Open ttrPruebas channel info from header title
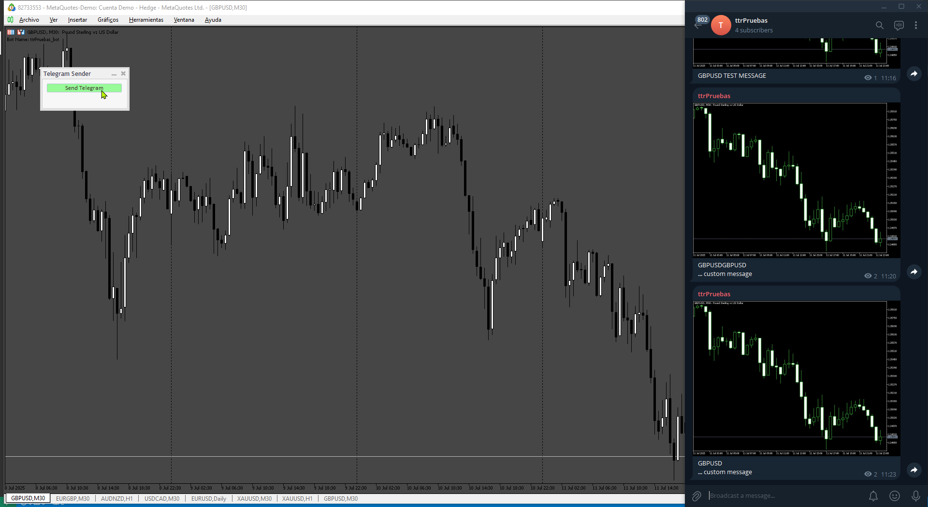 tap(751, 20)
